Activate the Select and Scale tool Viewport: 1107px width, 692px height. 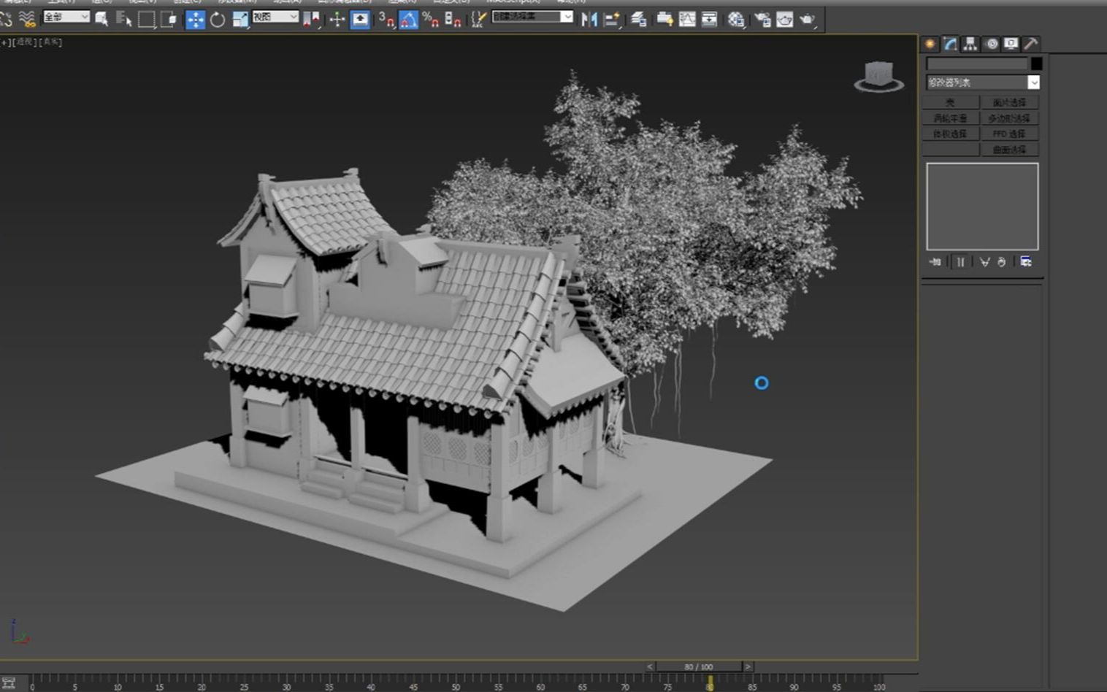240,20
